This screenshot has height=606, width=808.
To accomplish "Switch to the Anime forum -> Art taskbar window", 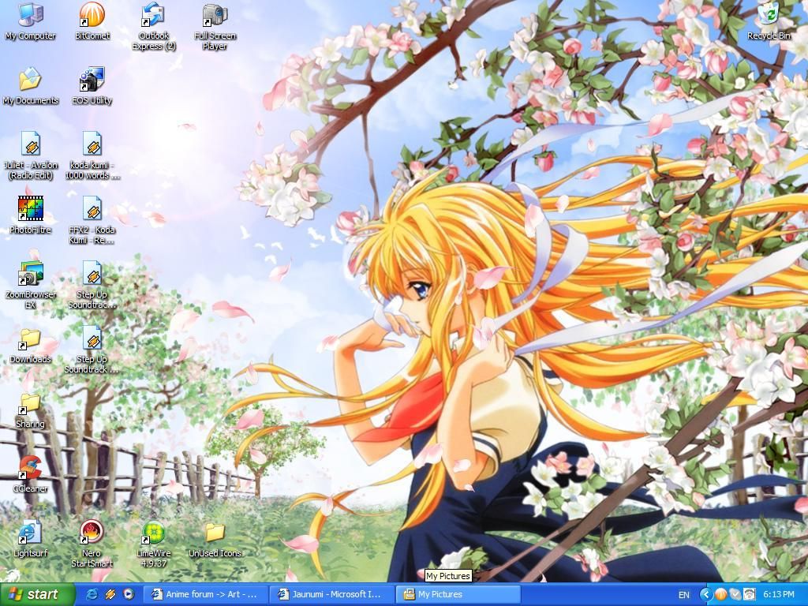I will (208, 594).
